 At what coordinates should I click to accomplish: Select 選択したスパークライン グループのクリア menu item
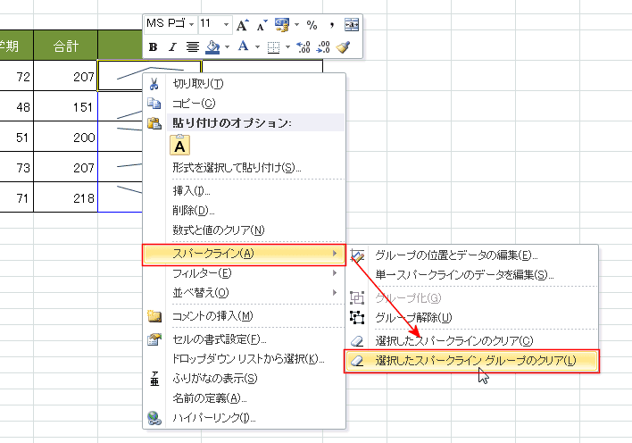(x=475, y=361)
